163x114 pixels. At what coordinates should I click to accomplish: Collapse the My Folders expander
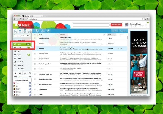pyautogui.click(x=15, y=69)
